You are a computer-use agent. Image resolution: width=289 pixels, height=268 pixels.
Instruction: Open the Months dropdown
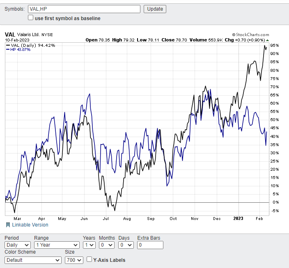107,245
